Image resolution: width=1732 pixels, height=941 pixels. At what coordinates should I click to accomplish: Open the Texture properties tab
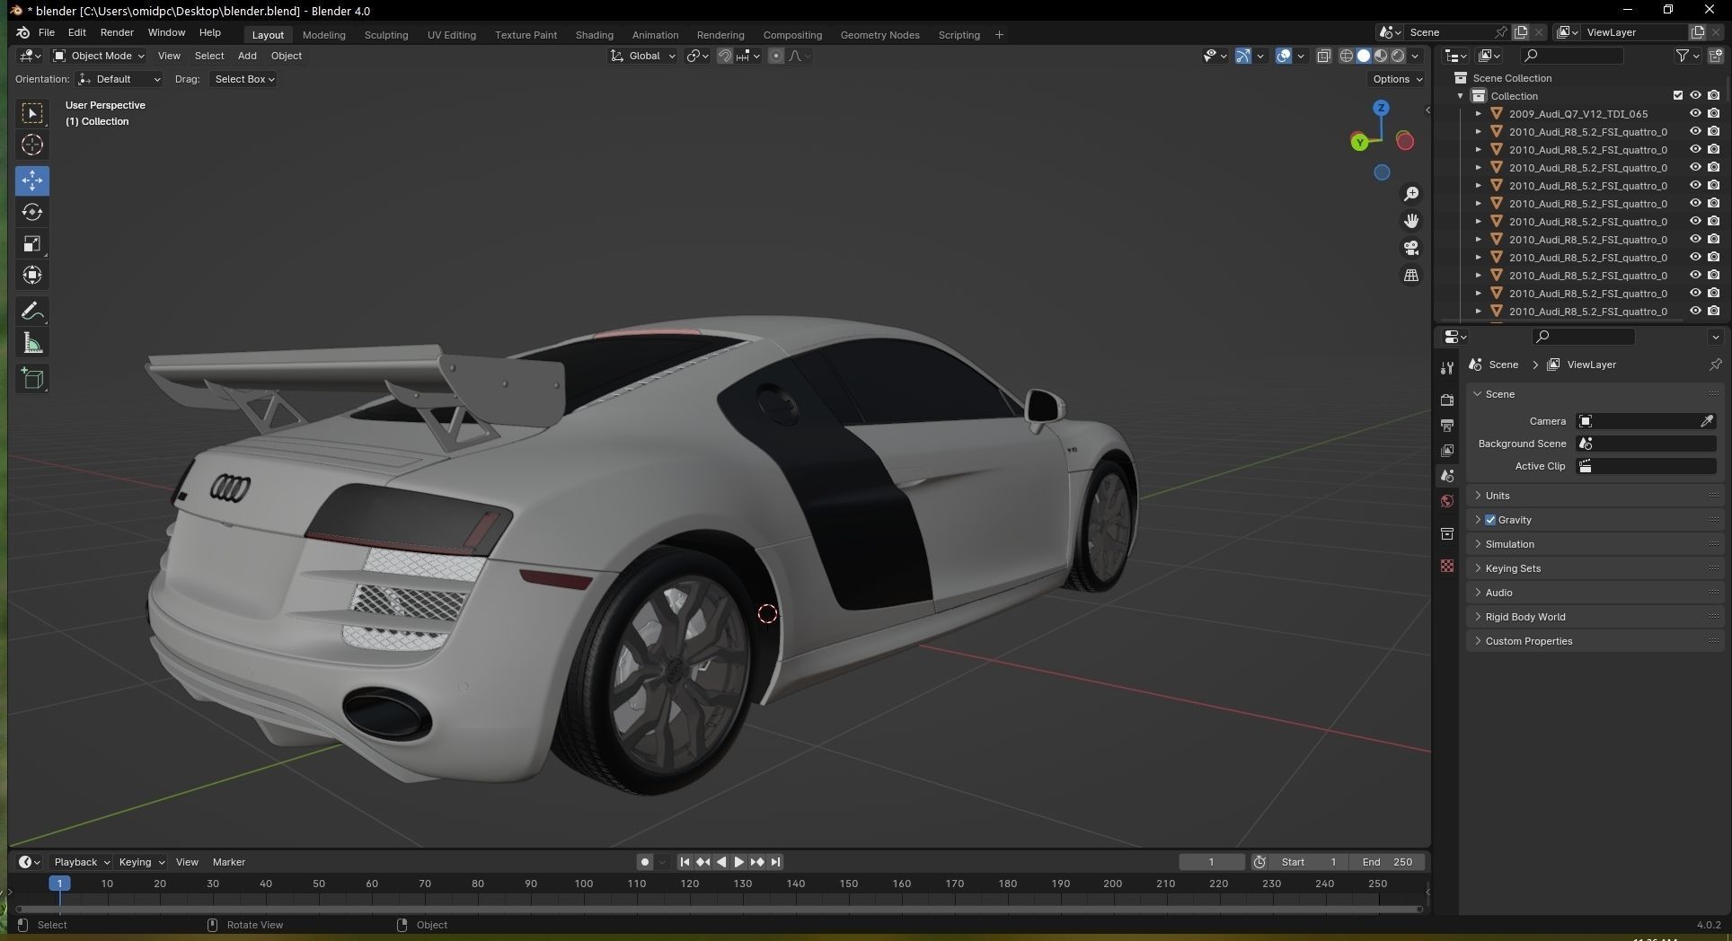tap(1447, 566)
